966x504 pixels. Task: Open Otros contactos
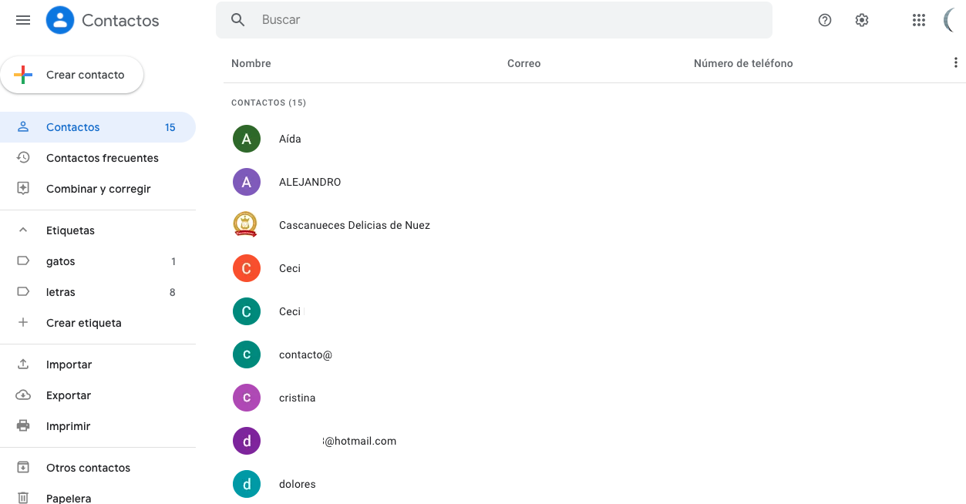88,467
